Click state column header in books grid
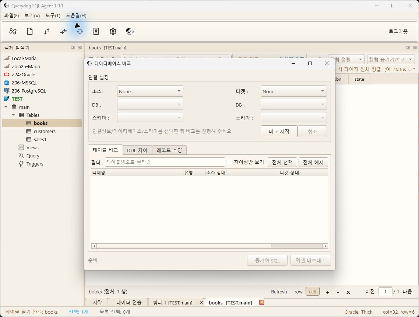This screenshot has width=419, height=317. click(359, 79)
